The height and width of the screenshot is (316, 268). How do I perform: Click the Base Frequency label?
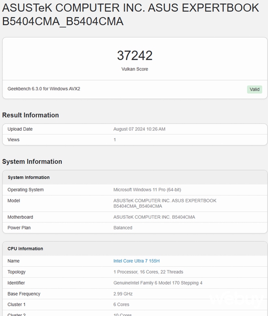(x=24, y=294)
